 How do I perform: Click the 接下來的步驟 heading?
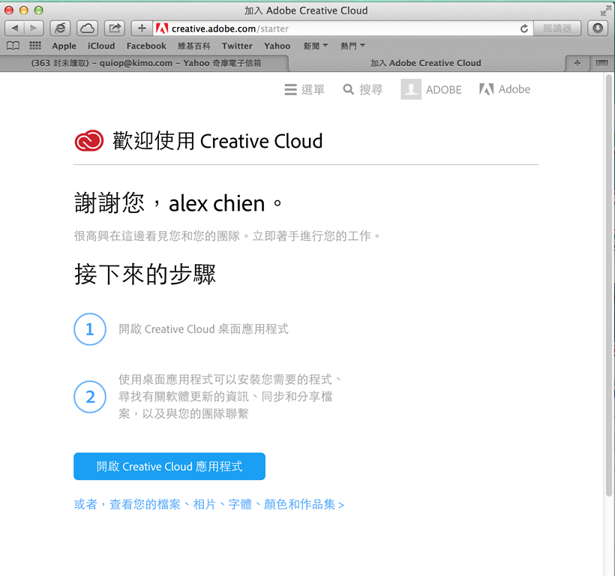145,274
